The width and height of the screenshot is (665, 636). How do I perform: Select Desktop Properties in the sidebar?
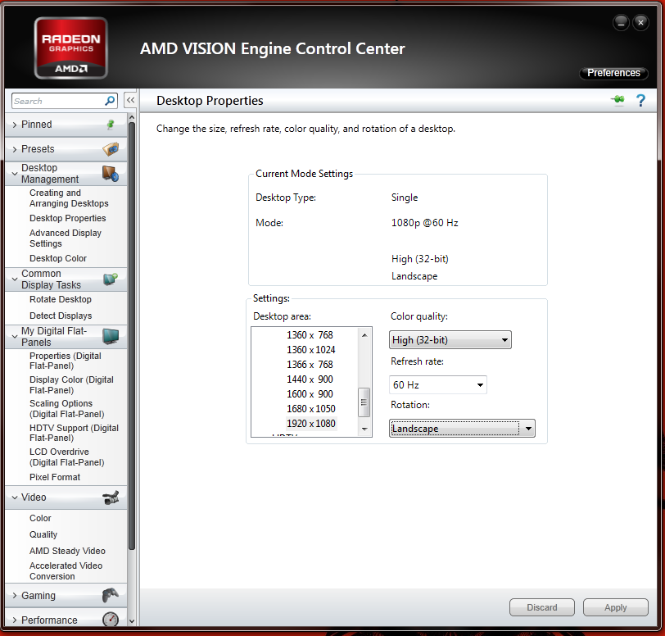click(x=67, y=218)
